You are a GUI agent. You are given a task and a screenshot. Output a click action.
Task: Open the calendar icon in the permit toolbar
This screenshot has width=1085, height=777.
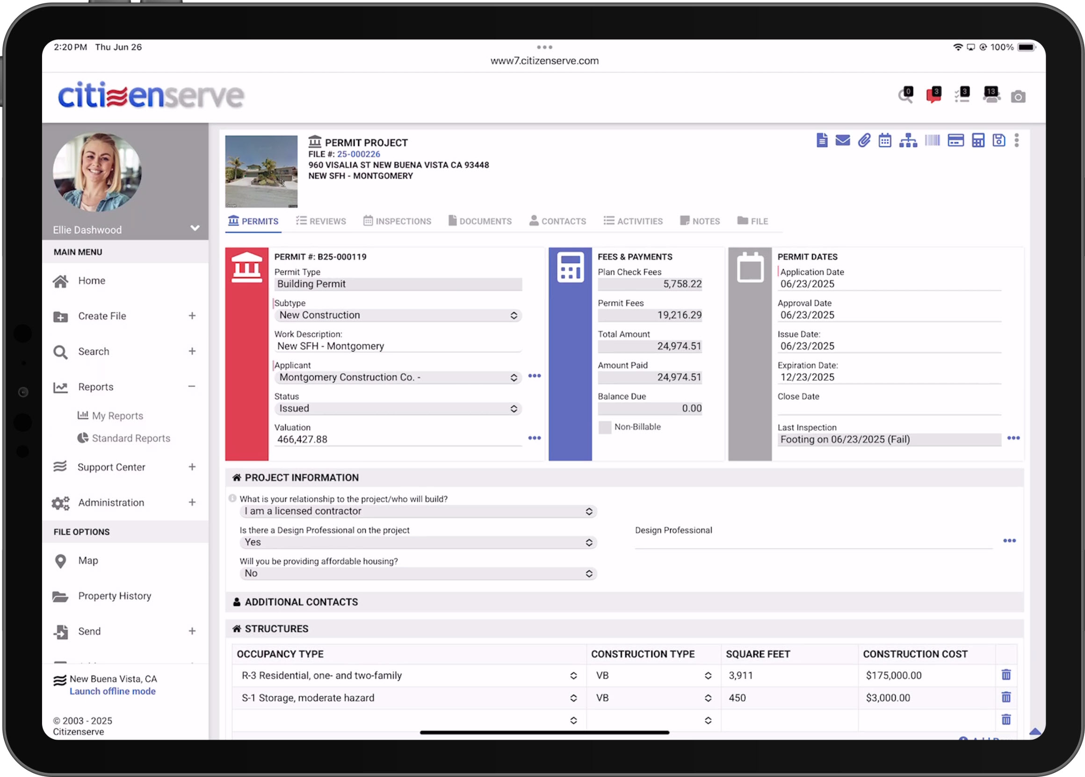coord(885,141)
